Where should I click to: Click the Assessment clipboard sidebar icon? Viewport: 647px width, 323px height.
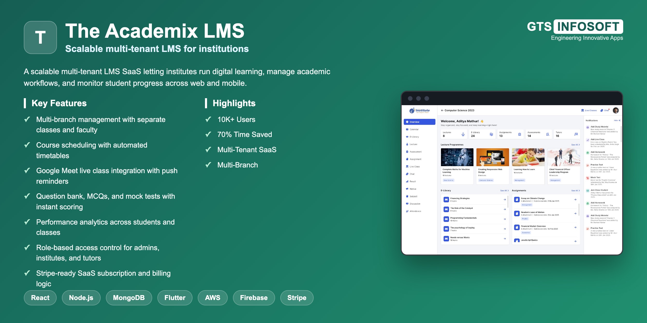[x=407, y=152]
